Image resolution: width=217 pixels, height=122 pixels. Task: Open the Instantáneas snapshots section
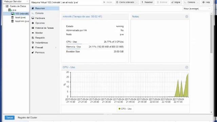45,43
